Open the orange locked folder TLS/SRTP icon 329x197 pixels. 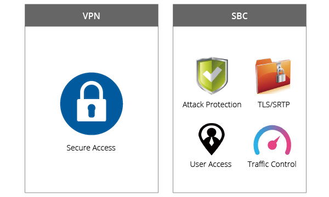coord(273,76)
